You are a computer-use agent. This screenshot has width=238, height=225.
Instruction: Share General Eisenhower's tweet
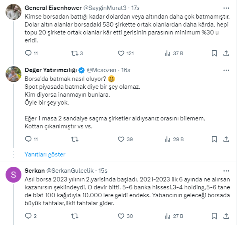[x=226, y=53]
